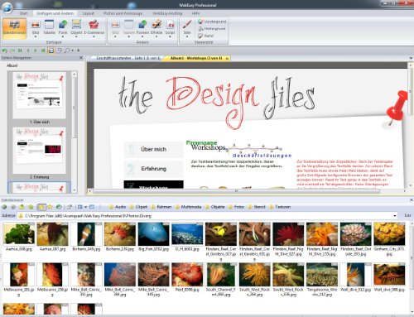
Task: Open the Formen tool in Ändern group
Action: [x=142, y=27]
